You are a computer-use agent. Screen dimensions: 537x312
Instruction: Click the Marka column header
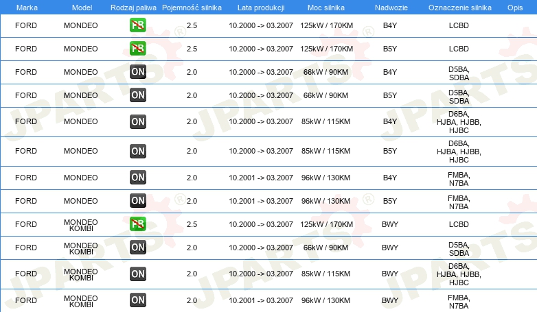point(27,8)
